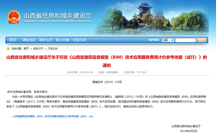This screenshot has width=216, height=140.
Task: Click 首页 link in the breadcrumb
Action: click(x=26, y=49)
